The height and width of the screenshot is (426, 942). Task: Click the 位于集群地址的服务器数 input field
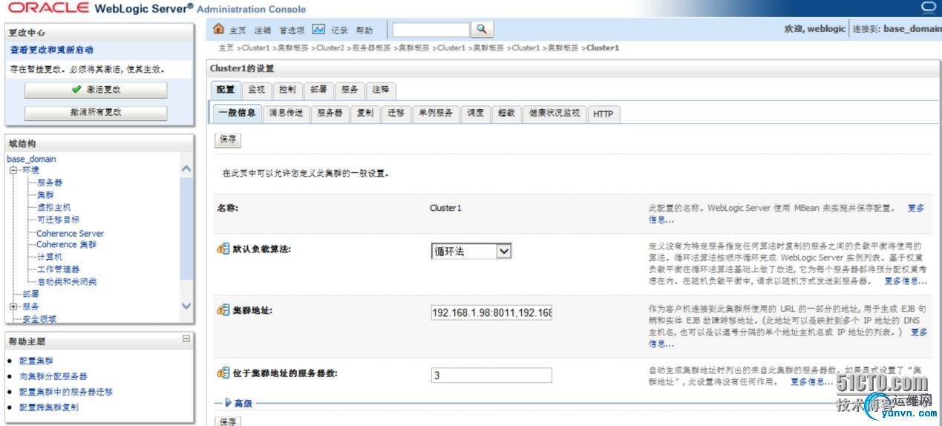tap(491, 375)
